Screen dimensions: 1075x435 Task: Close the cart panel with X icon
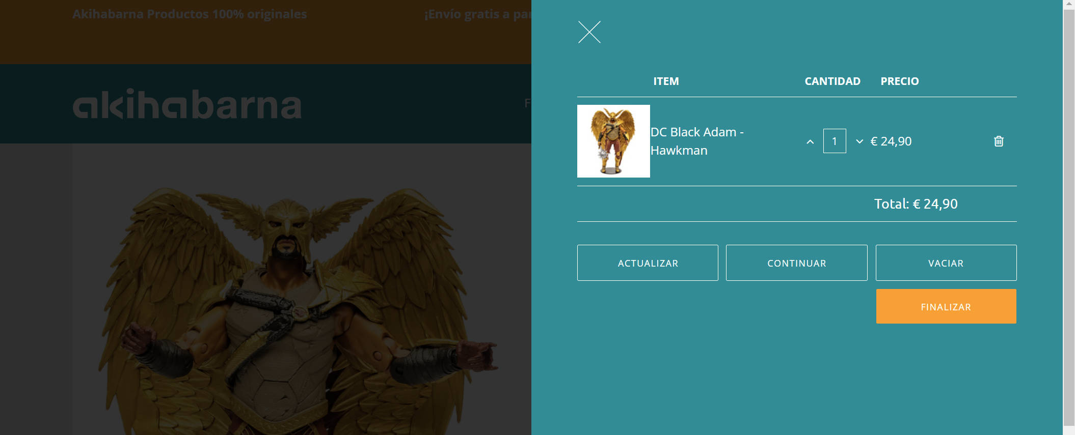(x=589, y=32)
